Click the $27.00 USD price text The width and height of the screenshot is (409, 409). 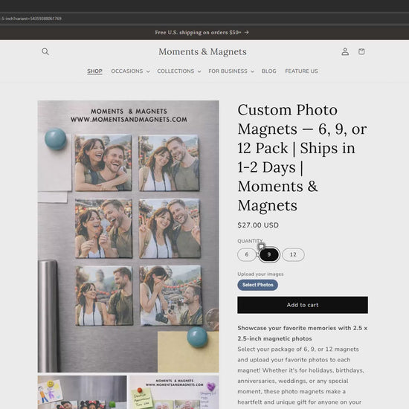258,225
